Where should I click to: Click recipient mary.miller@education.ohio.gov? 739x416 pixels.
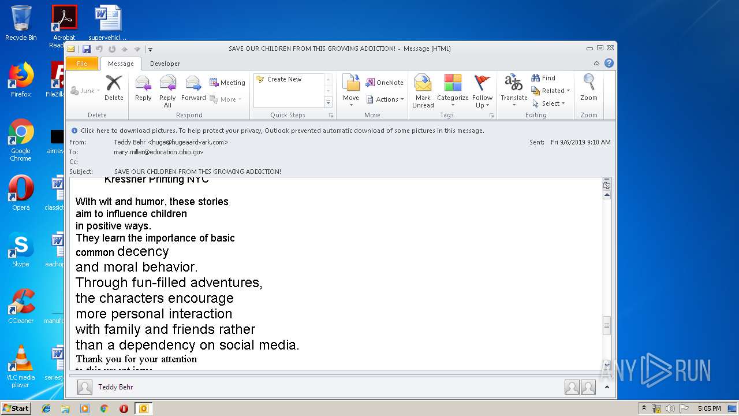point(159,152)
